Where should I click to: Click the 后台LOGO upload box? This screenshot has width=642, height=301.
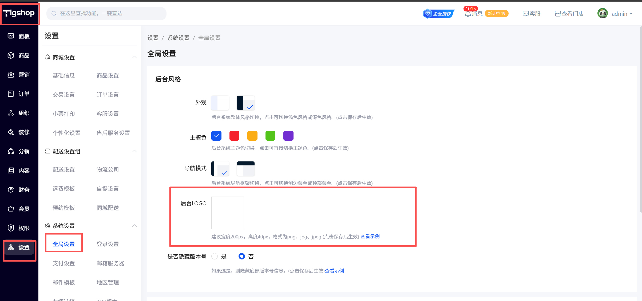pyautogui.click(x=227, y=213)
